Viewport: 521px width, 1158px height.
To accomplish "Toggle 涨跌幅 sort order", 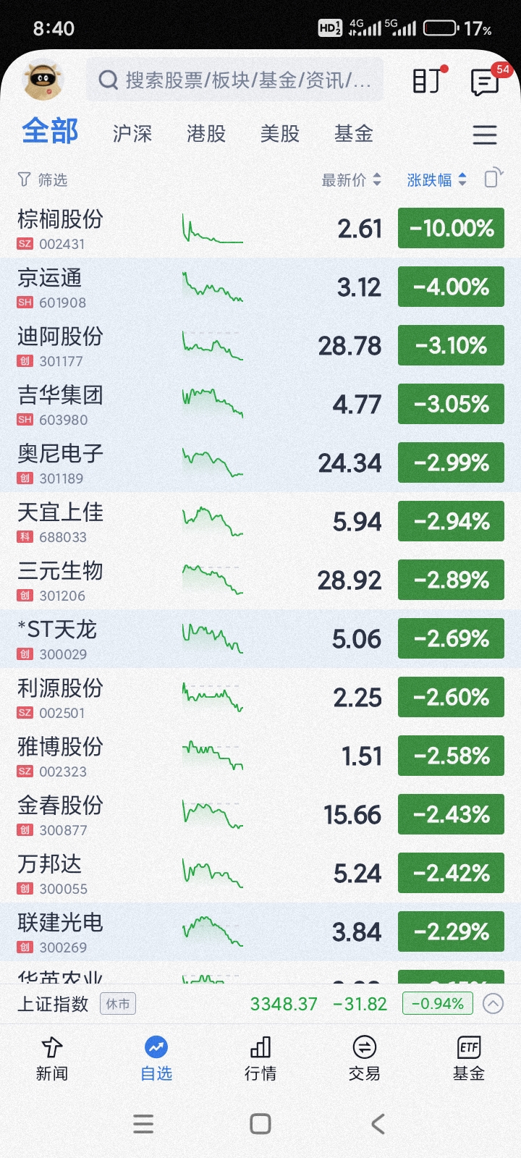I will pyautogui.click(x=436, y=179).
